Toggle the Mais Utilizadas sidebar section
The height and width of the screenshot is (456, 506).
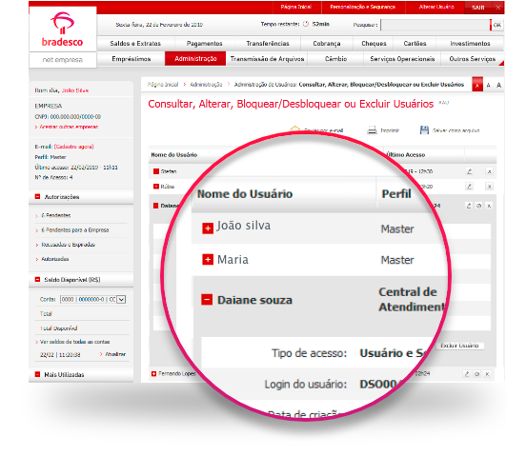click(37, 374)
